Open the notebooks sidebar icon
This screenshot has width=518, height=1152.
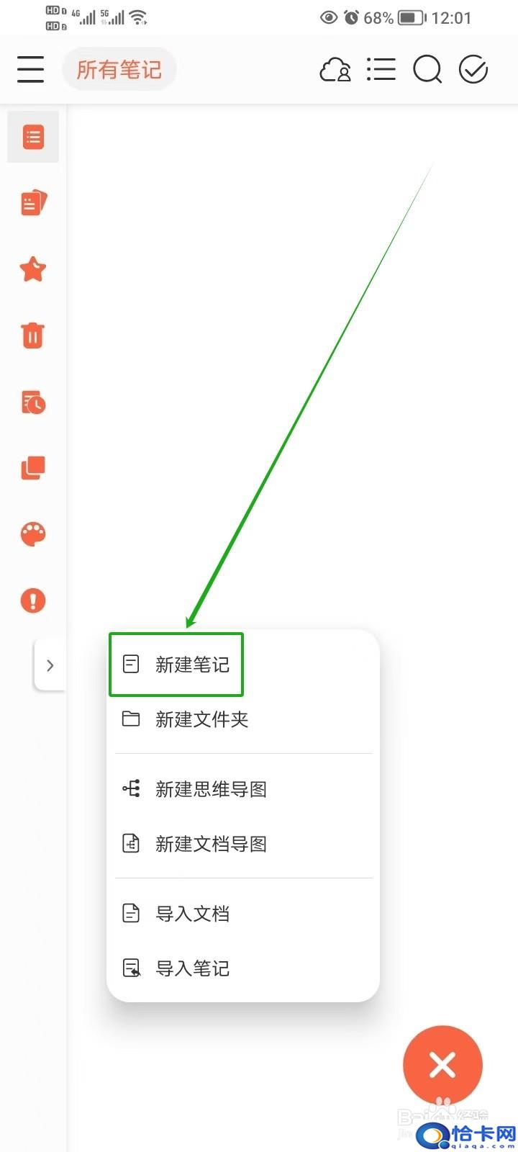click(x=33, y=203)
